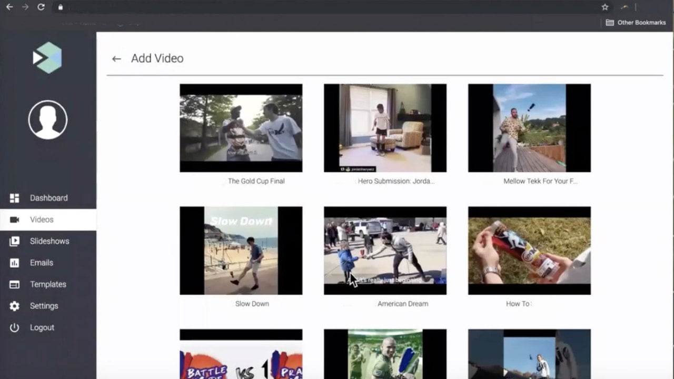Open Slideshows section
Viewport: 674px width, 379px height.
(x=49, y=241)
